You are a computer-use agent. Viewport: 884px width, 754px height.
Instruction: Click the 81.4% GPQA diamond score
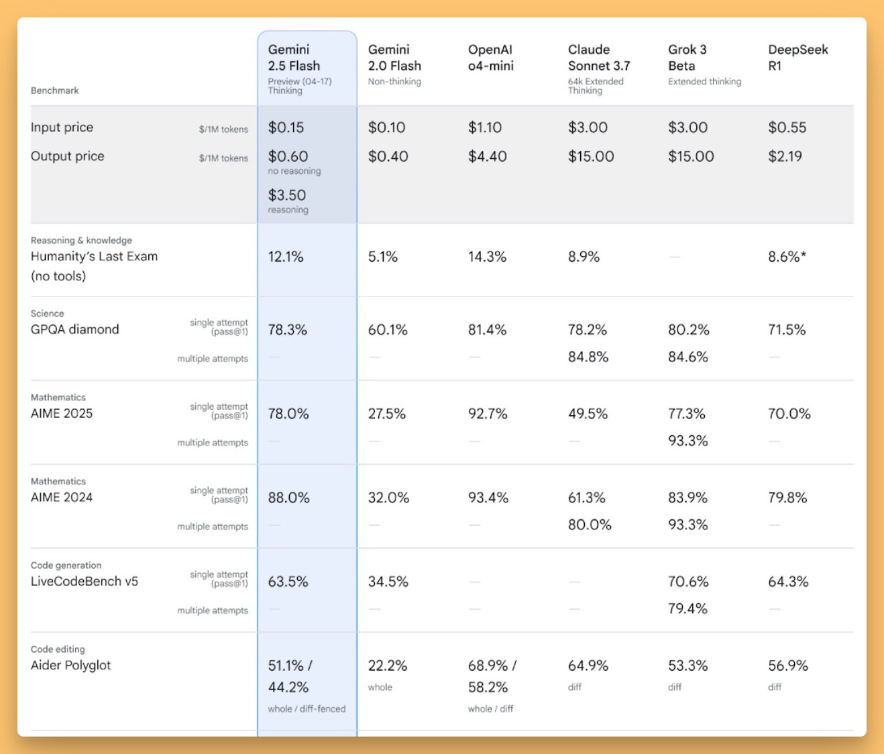click(x=487, y=330)
